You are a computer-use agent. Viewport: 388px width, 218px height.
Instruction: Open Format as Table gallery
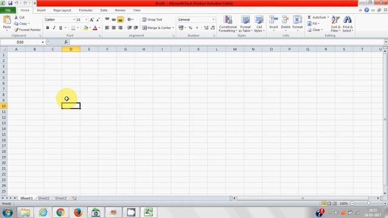coord(245,24)
